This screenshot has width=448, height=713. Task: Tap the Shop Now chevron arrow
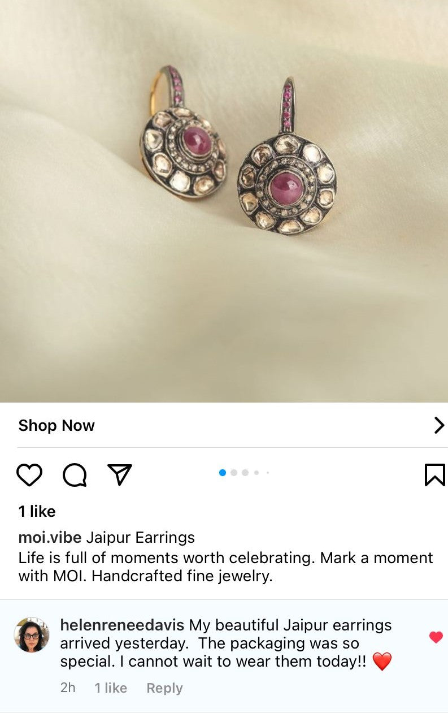click(x=439, y=425)
